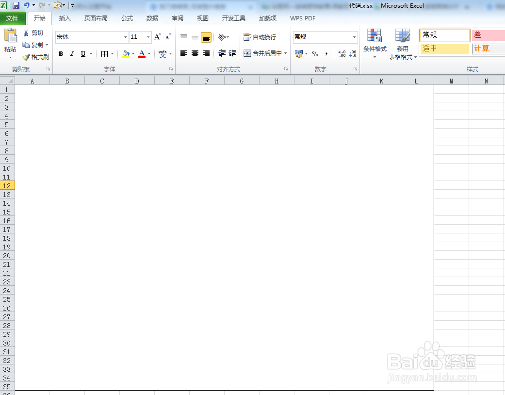Screen dimensions: 505x395
Task: Open the 开发工具 Developer tab
Action: pyautogui.click(x=233, y=18)
